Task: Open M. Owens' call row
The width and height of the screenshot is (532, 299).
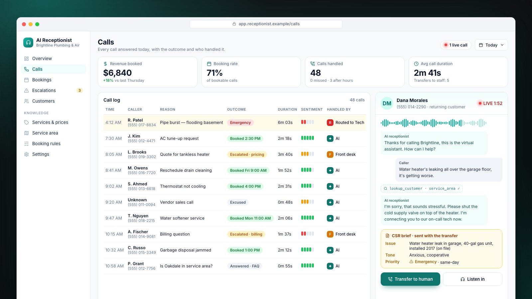Action: coord(235,170)
